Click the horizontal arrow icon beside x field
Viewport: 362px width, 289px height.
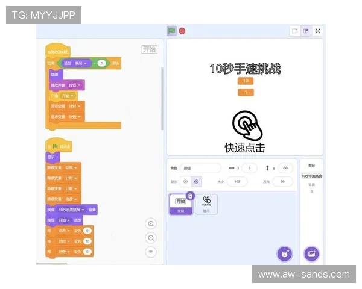232,168
